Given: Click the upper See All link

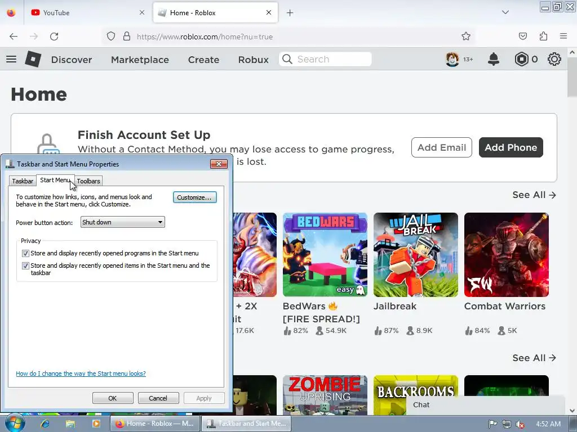Looking at the screenshot, I should (534, 195).
